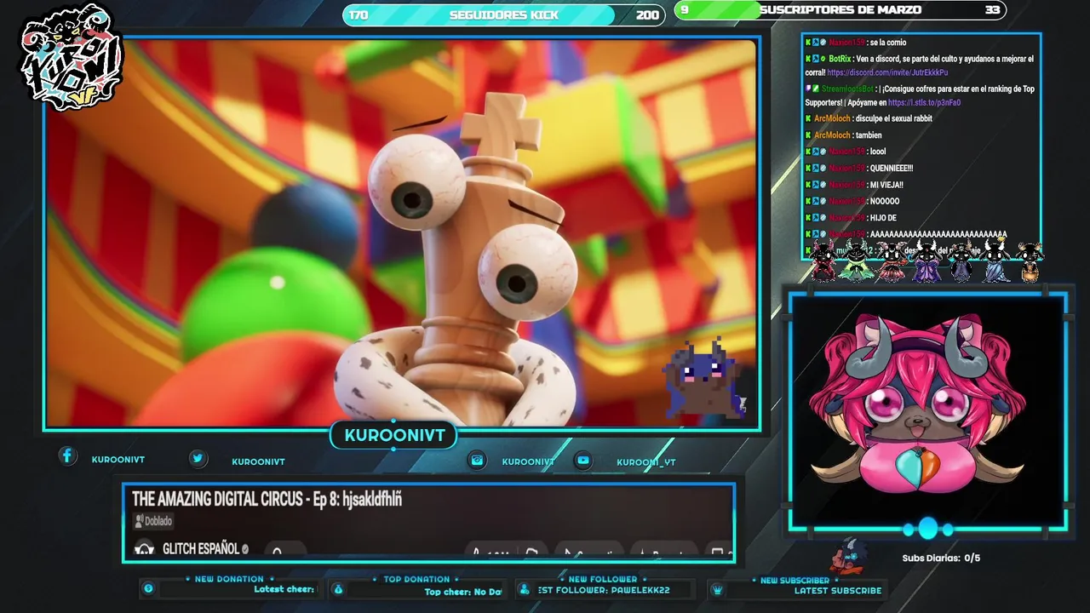Screen dimensions: 1090x613
Task: Click the green Kick badge beside 'ArcMoloch : tambien'
Action: [808, 135]
